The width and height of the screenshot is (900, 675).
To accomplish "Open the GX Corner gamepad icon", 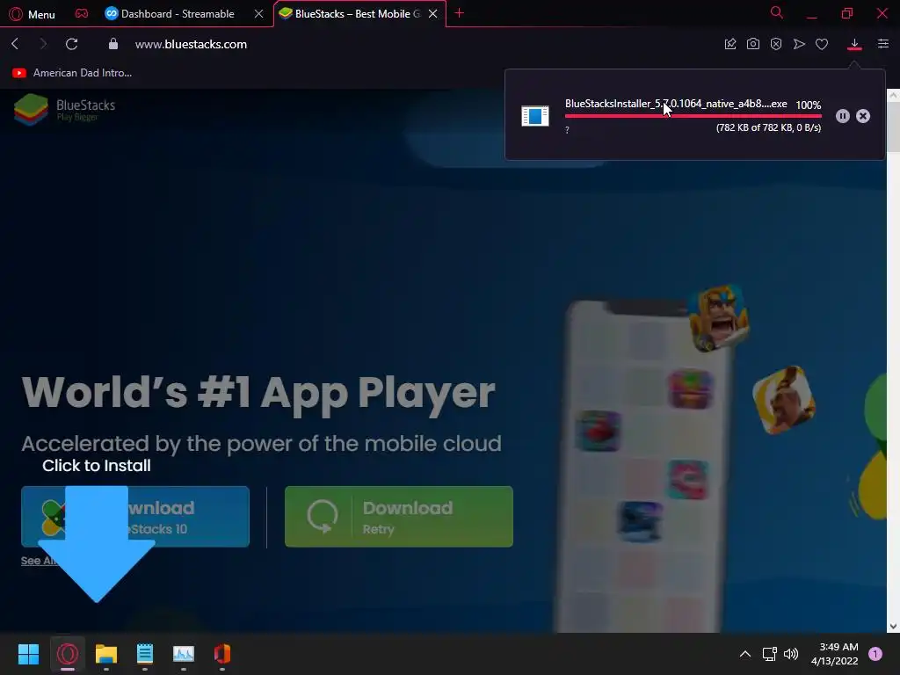I will [82, 13].
